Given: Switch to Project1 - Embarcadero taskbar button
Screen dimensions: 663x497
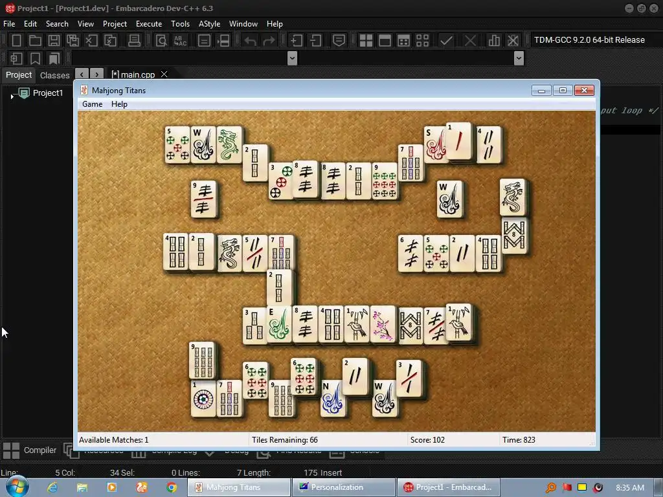Looking at the screenshot, I should [x=448, y=487].
